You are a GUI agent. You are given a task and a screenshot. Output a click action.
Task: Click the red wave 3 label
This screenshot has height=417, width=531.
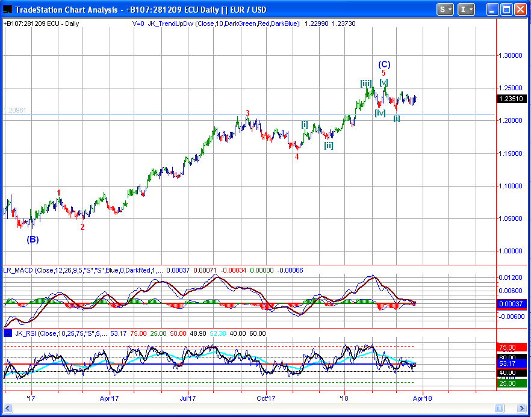pyautogui.click(x=247, y=113)
